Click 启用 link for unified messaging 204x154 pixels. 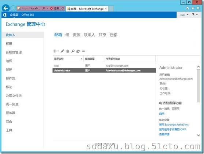(x=162, y=114)
